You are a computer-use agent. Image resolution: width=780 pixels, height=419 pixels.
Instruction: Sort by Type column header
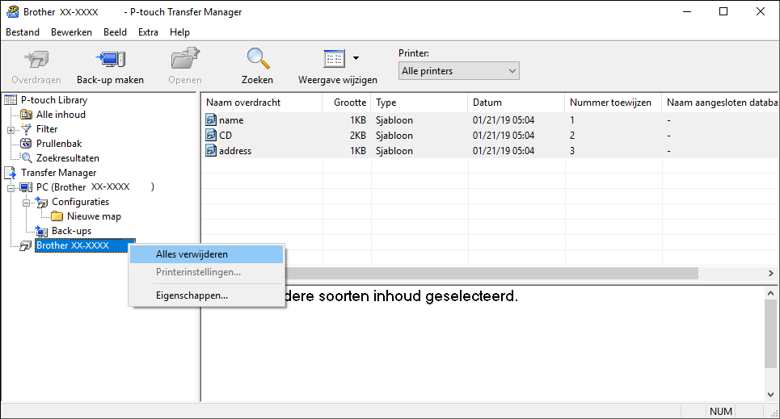[420, 103]
